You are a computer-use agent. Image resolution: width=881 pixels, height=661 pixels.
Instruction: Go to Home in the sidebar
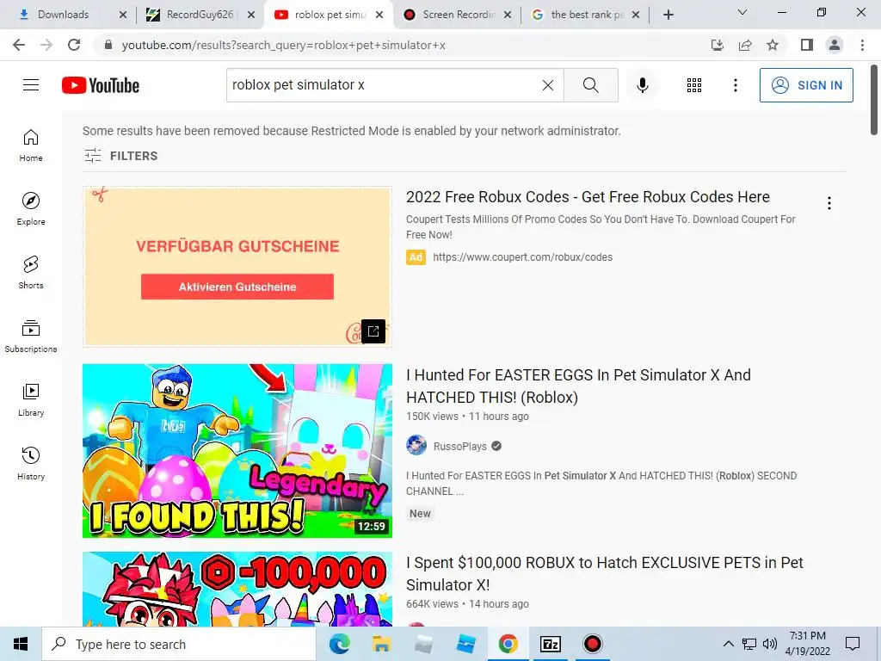point(31,145)
